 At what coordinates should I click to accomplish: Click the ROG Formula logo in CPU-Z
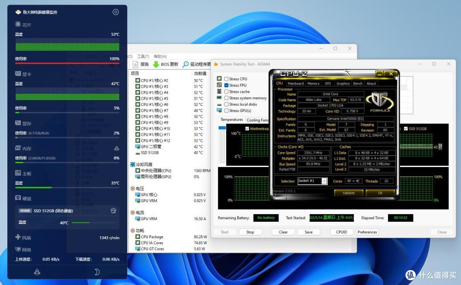coord(380,102)
